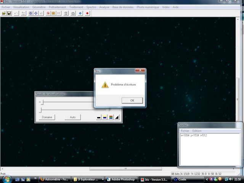
Task: Switch to Coelix taskbar button
Action: click(x=188, y=180)
